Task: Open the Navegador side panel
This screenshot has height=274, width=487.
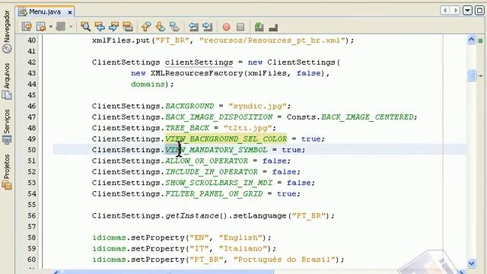Action: [7, 32]
